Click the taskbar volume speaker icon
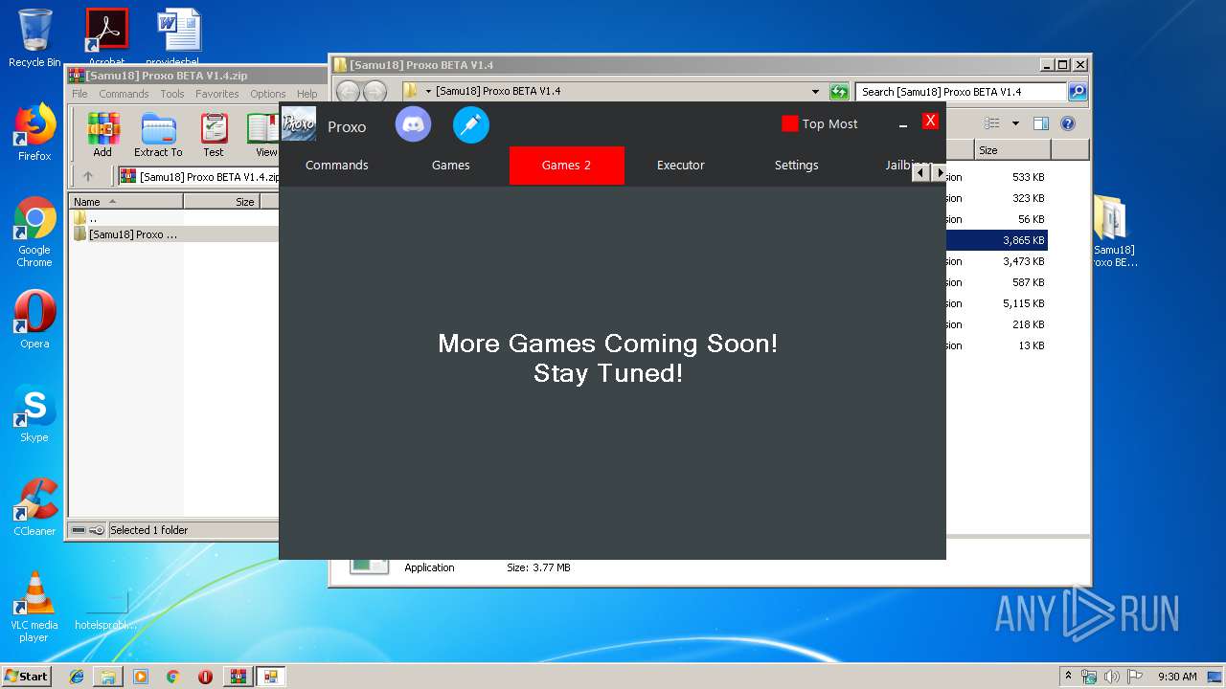This screenshot has width=1226, height=689. (x=1111, y=677)
